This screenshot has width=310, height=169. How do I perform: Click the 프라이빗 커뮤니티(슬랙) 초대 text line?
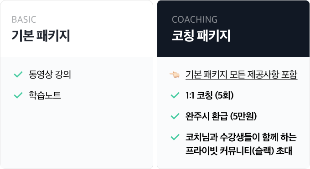tap(239, 151)
